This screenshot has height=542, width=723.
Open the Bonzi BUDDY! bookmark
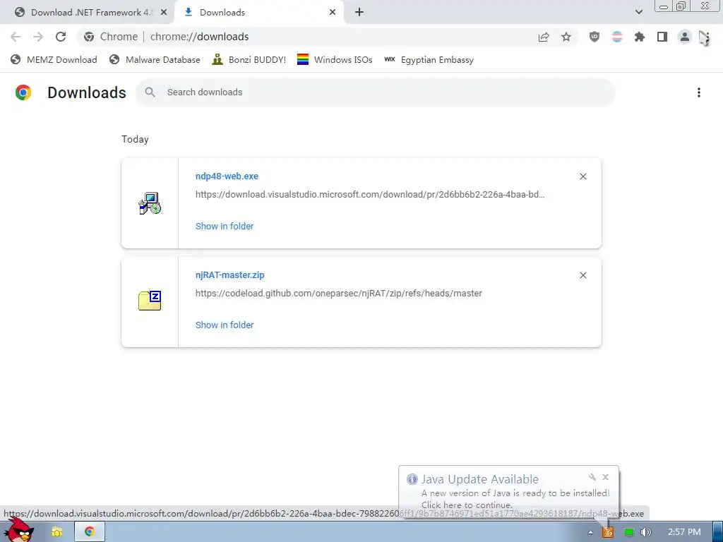point(249,60)
